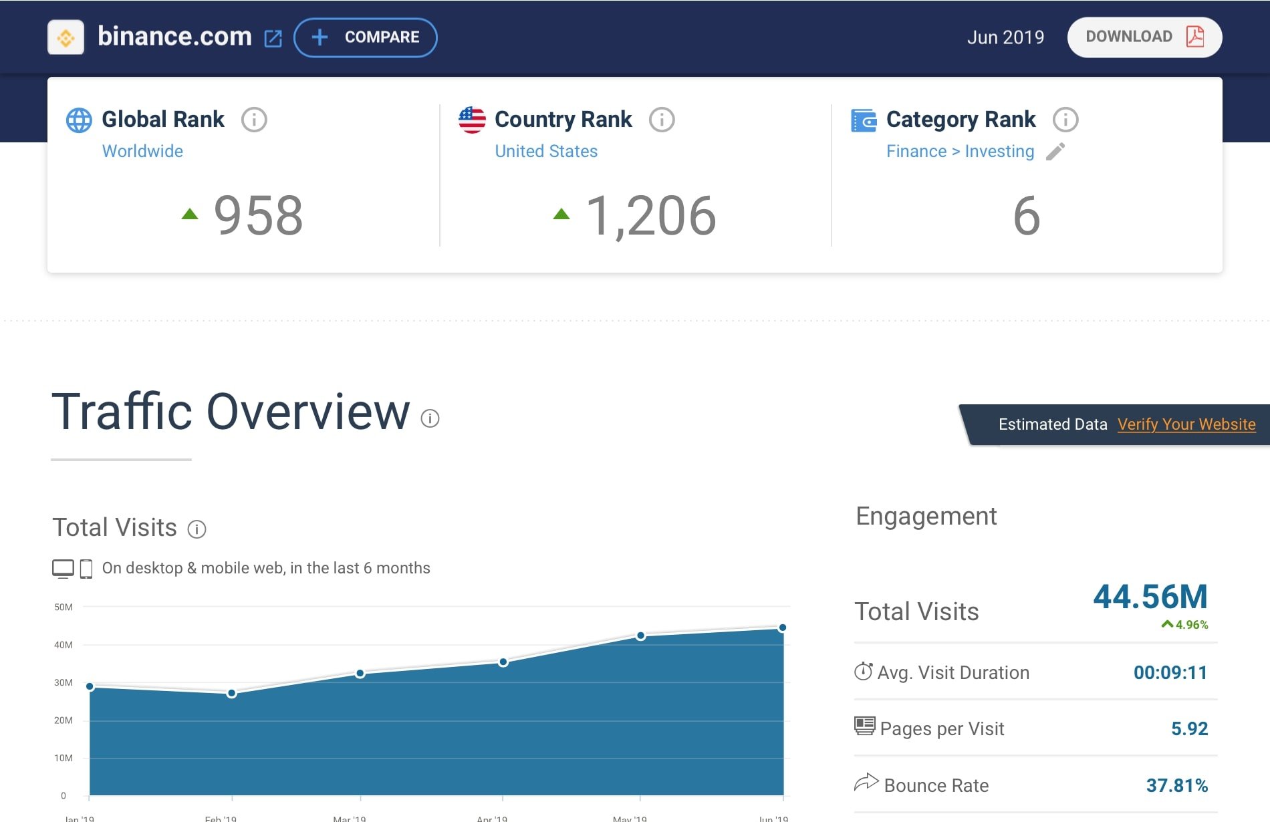The width and height of the screenshot is (1270, 822).
Task: Click the Global Rank globe icon
Action: tap(79, 120)
